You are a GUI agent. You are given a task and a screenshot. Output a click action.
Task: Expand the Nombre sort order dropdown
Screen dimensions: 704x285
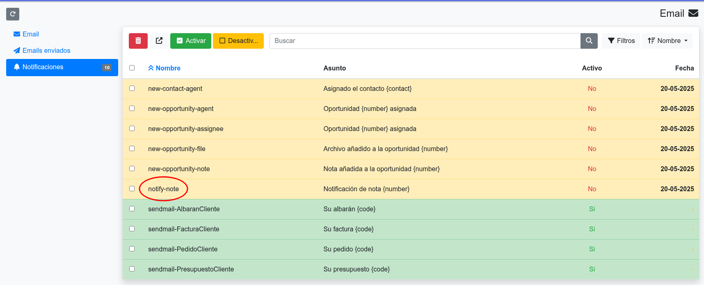click(667, 41)
